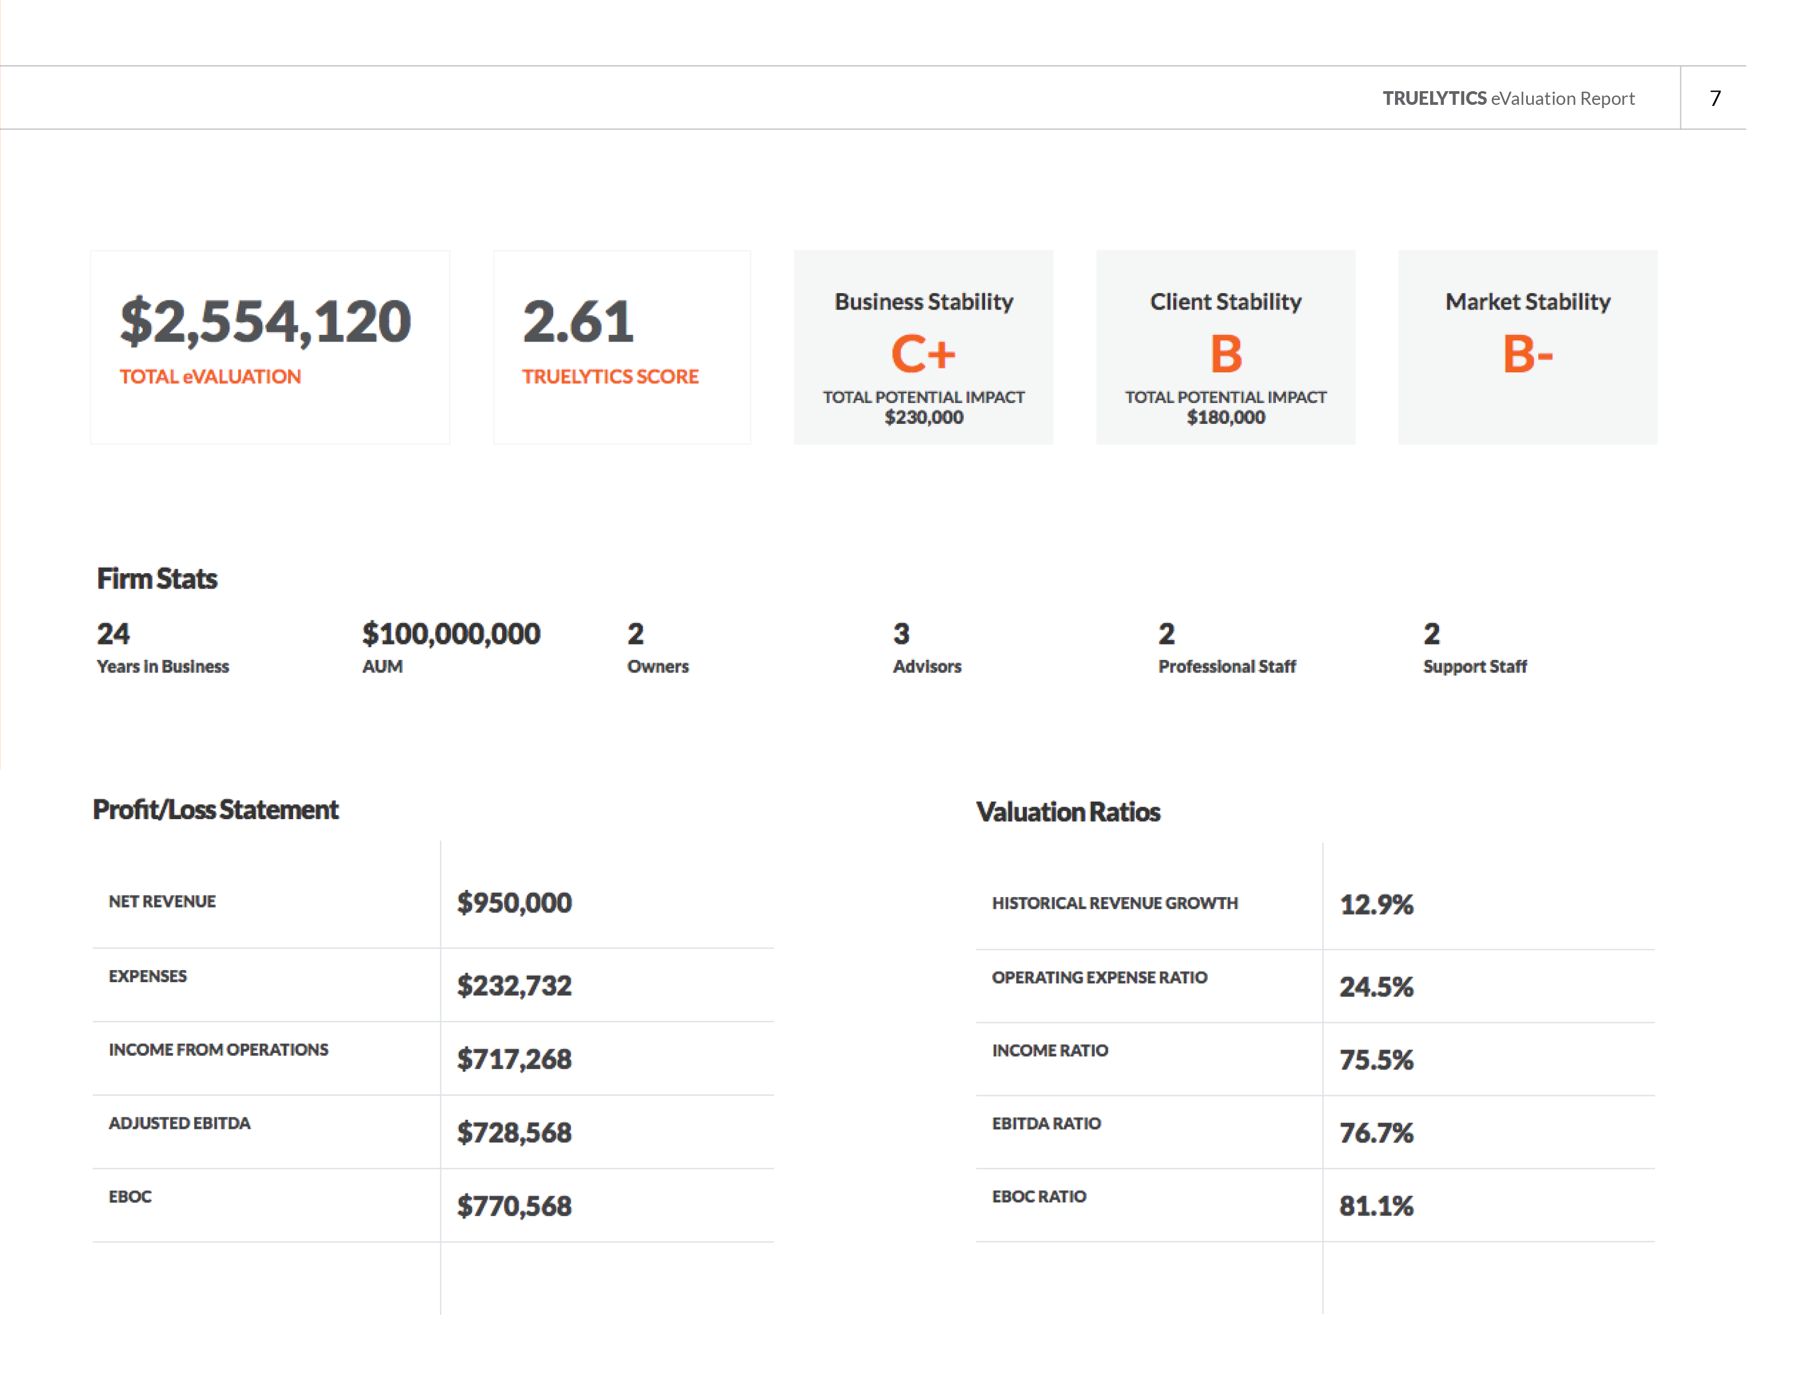Click the 12.9% growth value
Screen dimensions: 1811x1400
[x=1376, y=904]
